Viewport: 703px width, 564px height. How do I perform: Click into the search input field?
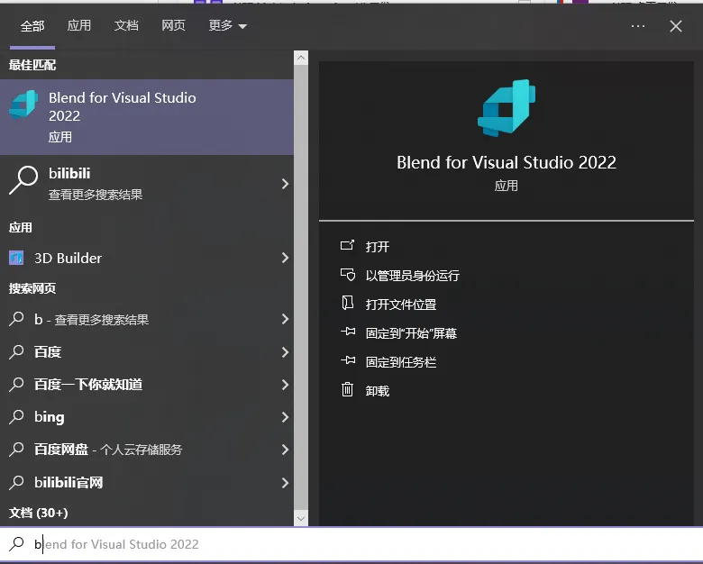(x=351, y=544)
